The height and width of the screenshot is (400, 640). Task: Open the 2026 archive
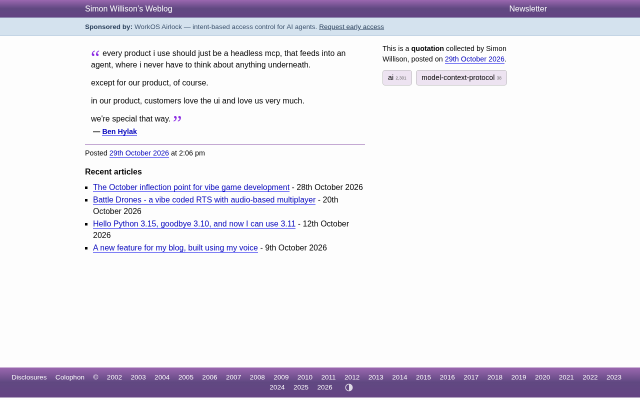click(325, 387)
